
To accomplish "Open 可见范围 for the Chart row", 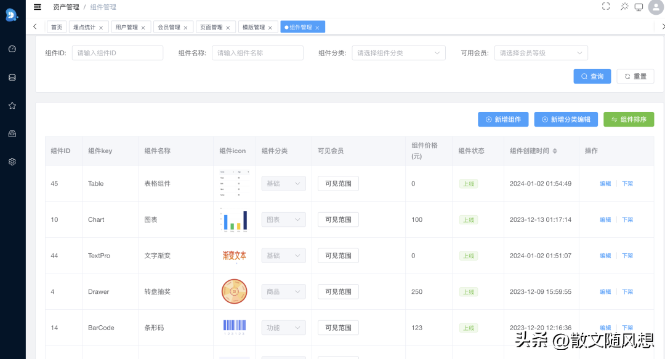I will (x=339, y=219).
